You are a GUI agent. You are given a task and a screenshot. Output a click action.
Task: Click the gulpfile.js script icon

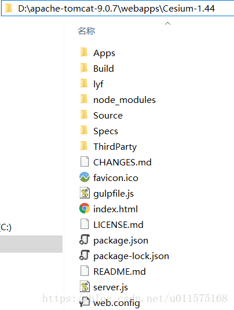pyautogui.click(x=85, y=193)
